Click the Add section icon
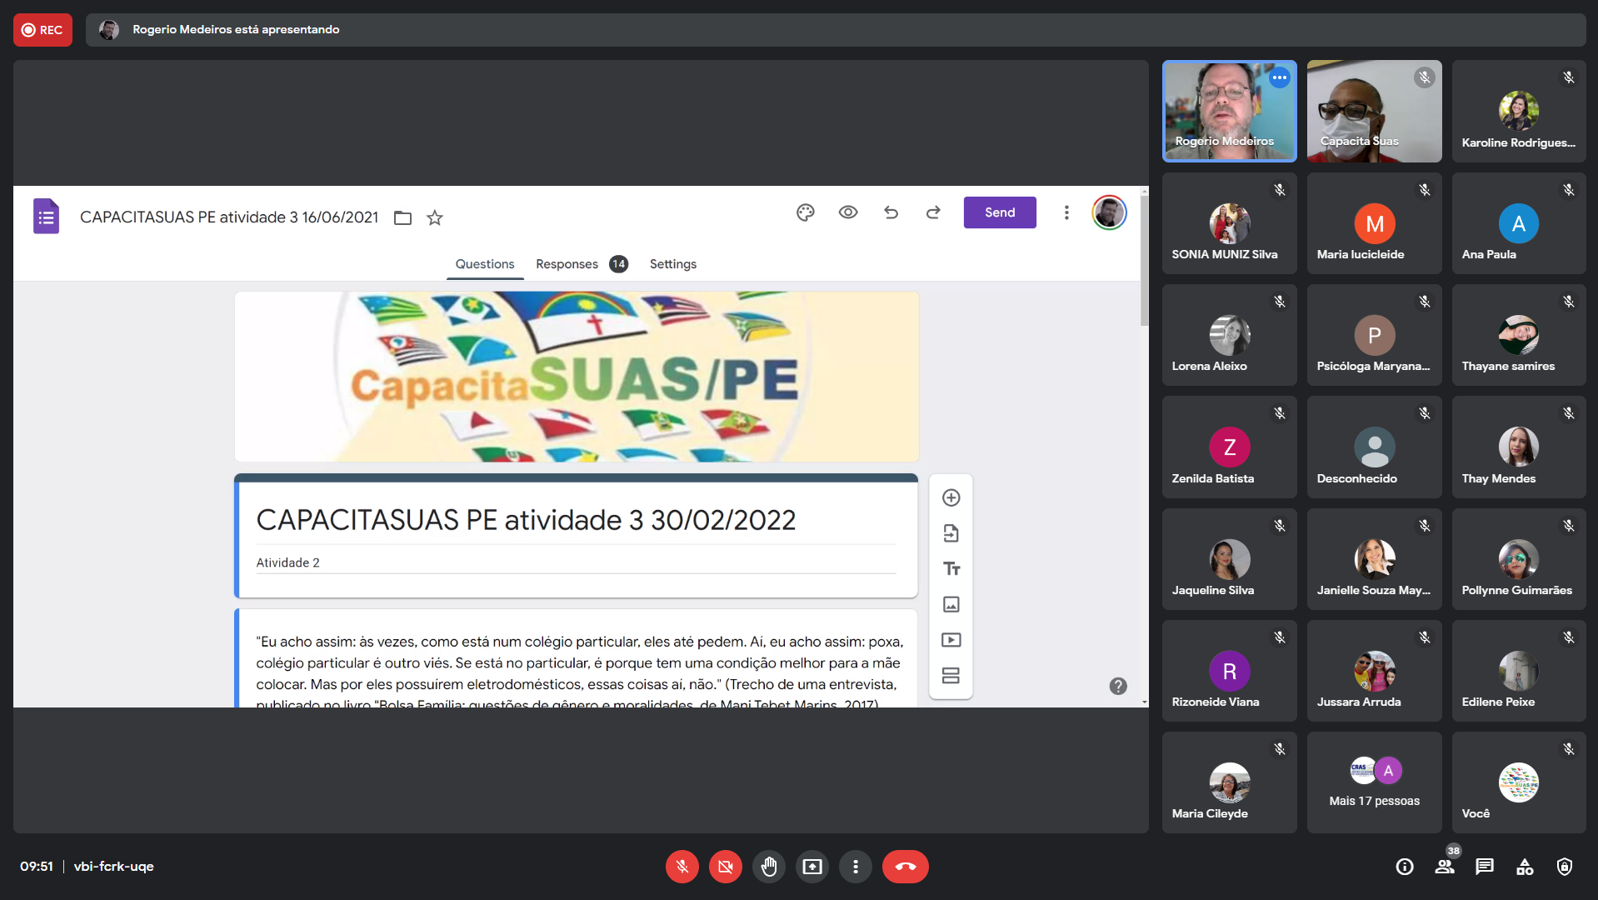 click(x=951, y=675)
